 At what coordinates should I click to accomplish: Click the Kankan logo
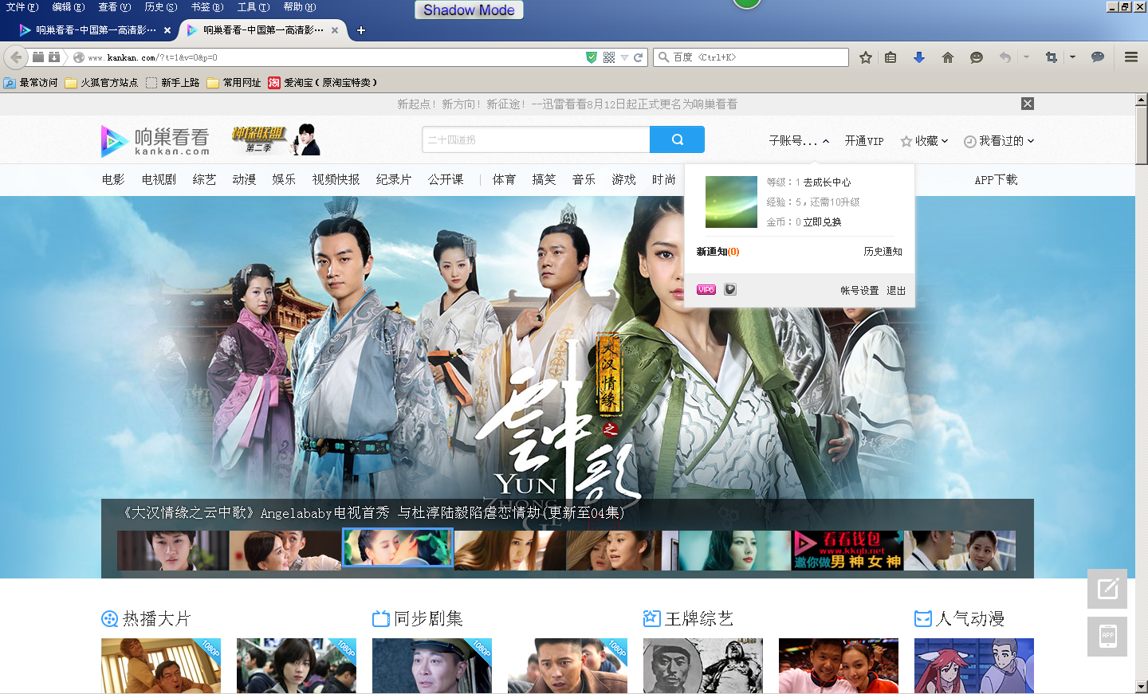tap(155, 141)
